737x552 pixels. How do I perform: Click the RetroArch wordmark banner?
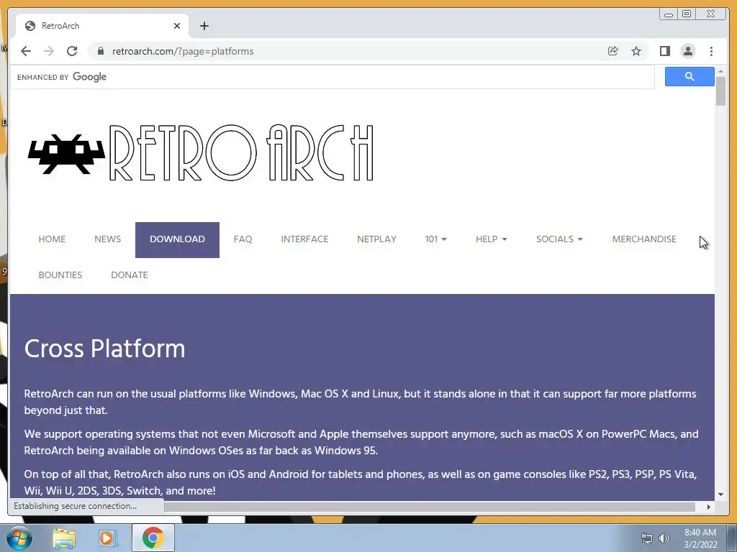pyautogui.click(x=241, y=153)
